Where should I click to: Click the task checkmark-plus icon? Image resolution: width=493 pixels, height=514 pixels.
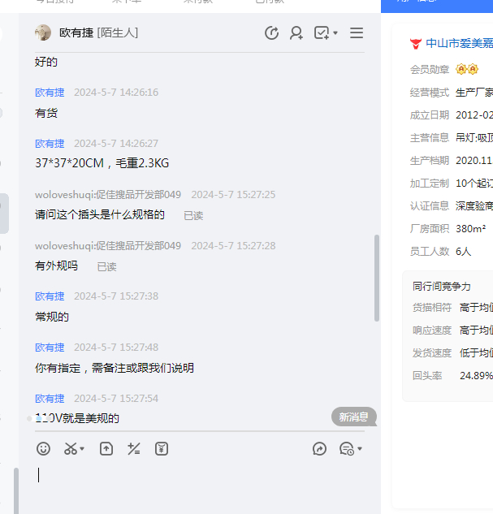coord(322,32)
